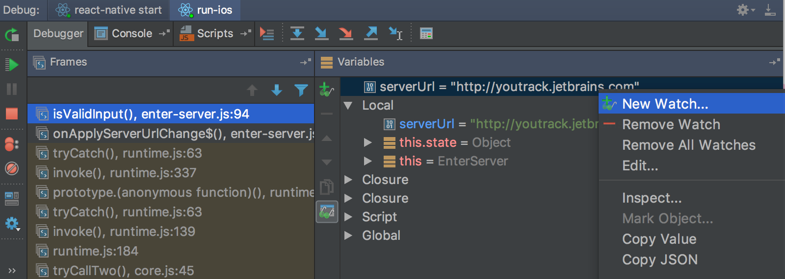Select the tryCatch() runtime.js:63 frame
Viewport: 785px width, 279px height.
tap(127, 153)
